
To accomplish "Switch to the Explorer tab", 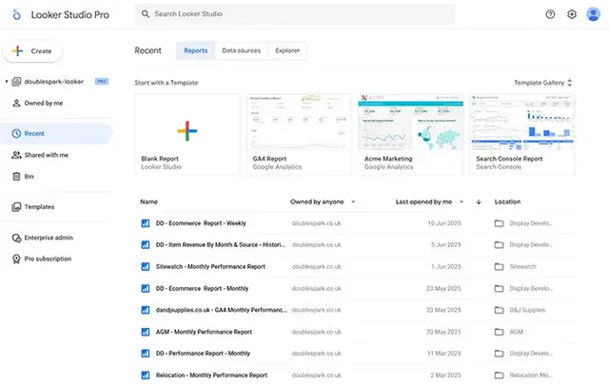I will point(287,50).
